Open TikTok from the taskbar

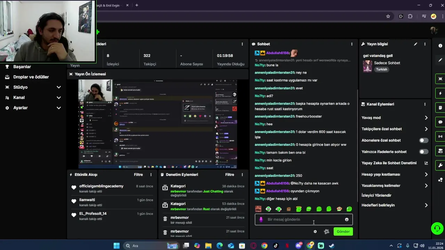(x=276, y=246)
